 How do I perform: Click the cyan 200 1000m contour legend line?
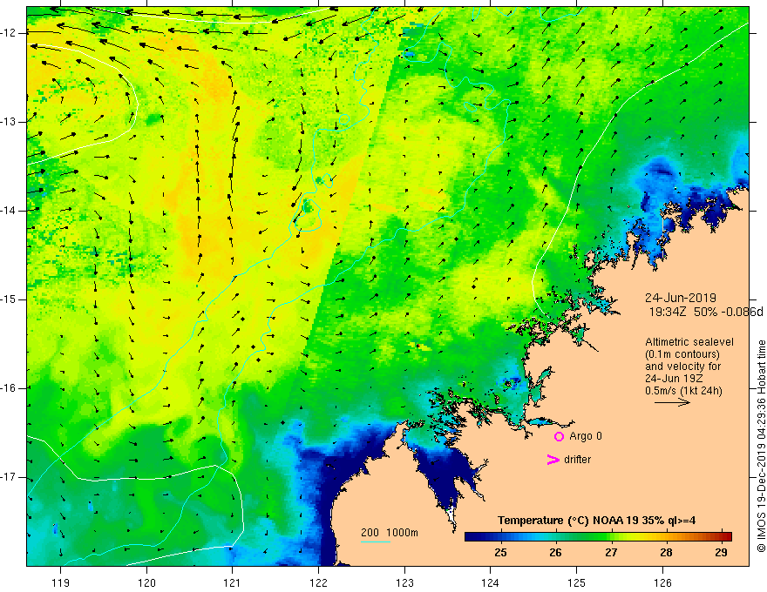tap(375, 542)
